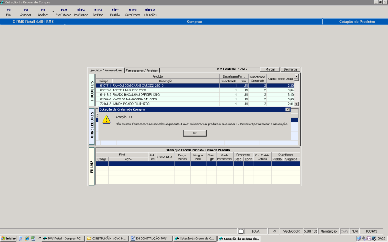Open the third quick launch icon before chevron
This screenshot has height=242, width=388.
click(33, 239)
